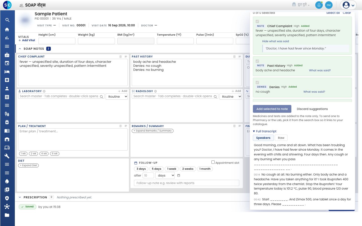Screen dimensions: 362x226
Task: Choose the 2 wk plan chip
Action: pyautogui.click(x=34, y=154)
